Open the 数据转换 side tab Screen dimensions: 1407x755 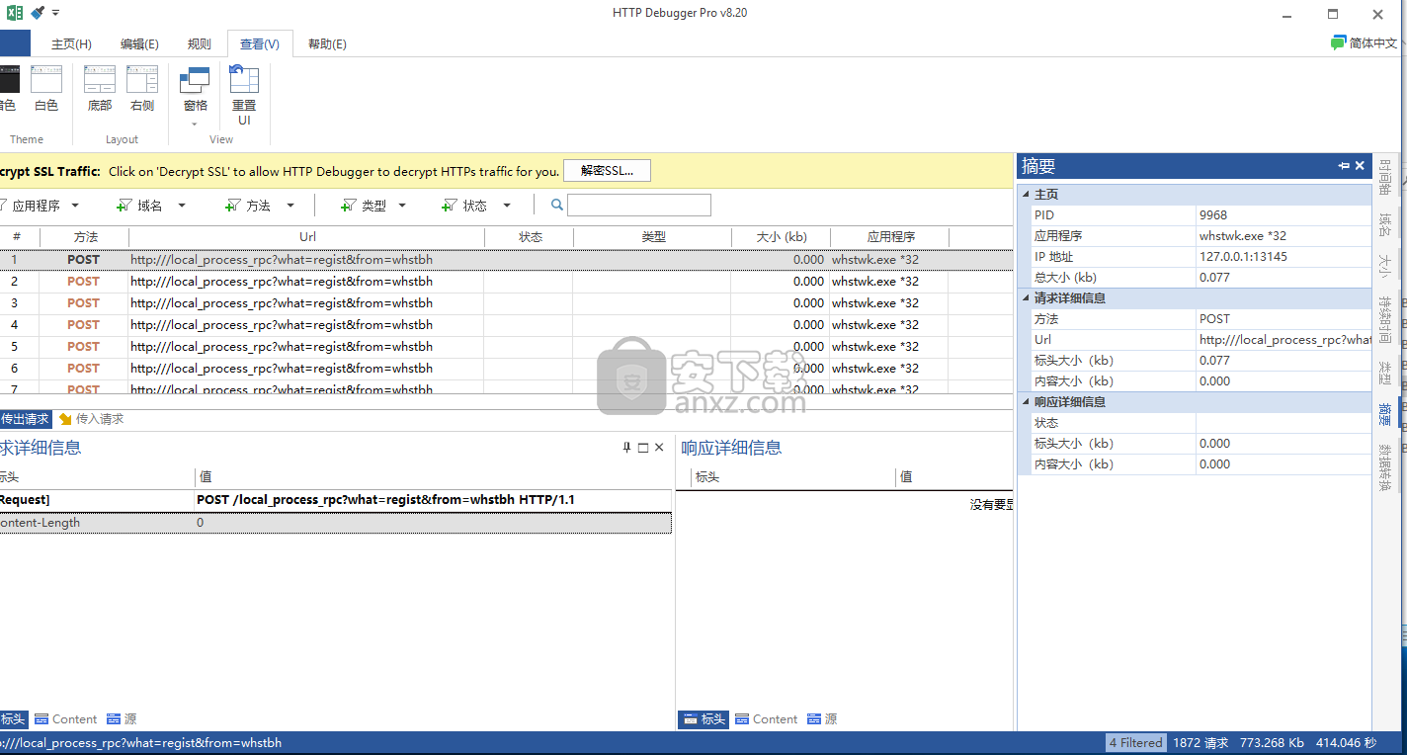1386,467
